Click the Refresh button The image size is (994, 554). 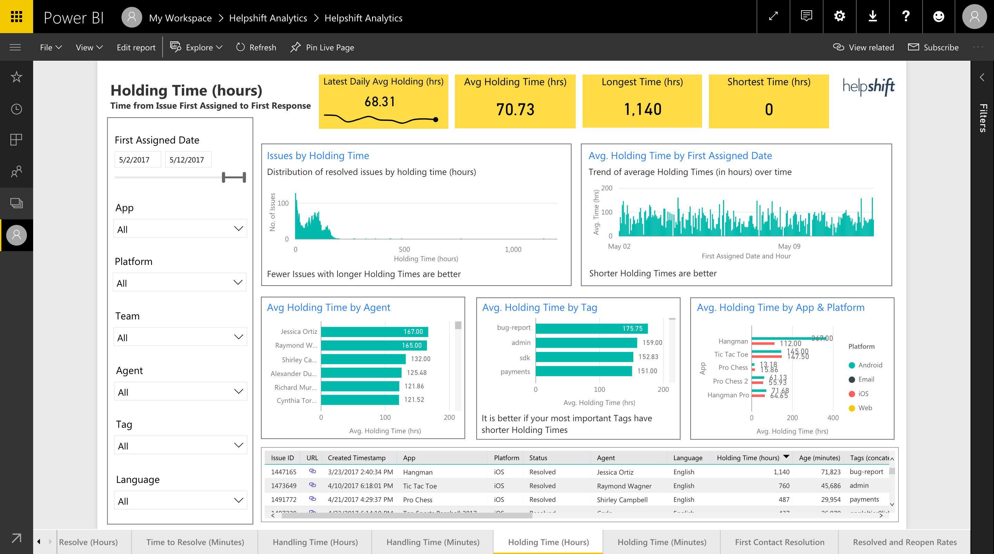pyautogui.click(x=256, y=48)
